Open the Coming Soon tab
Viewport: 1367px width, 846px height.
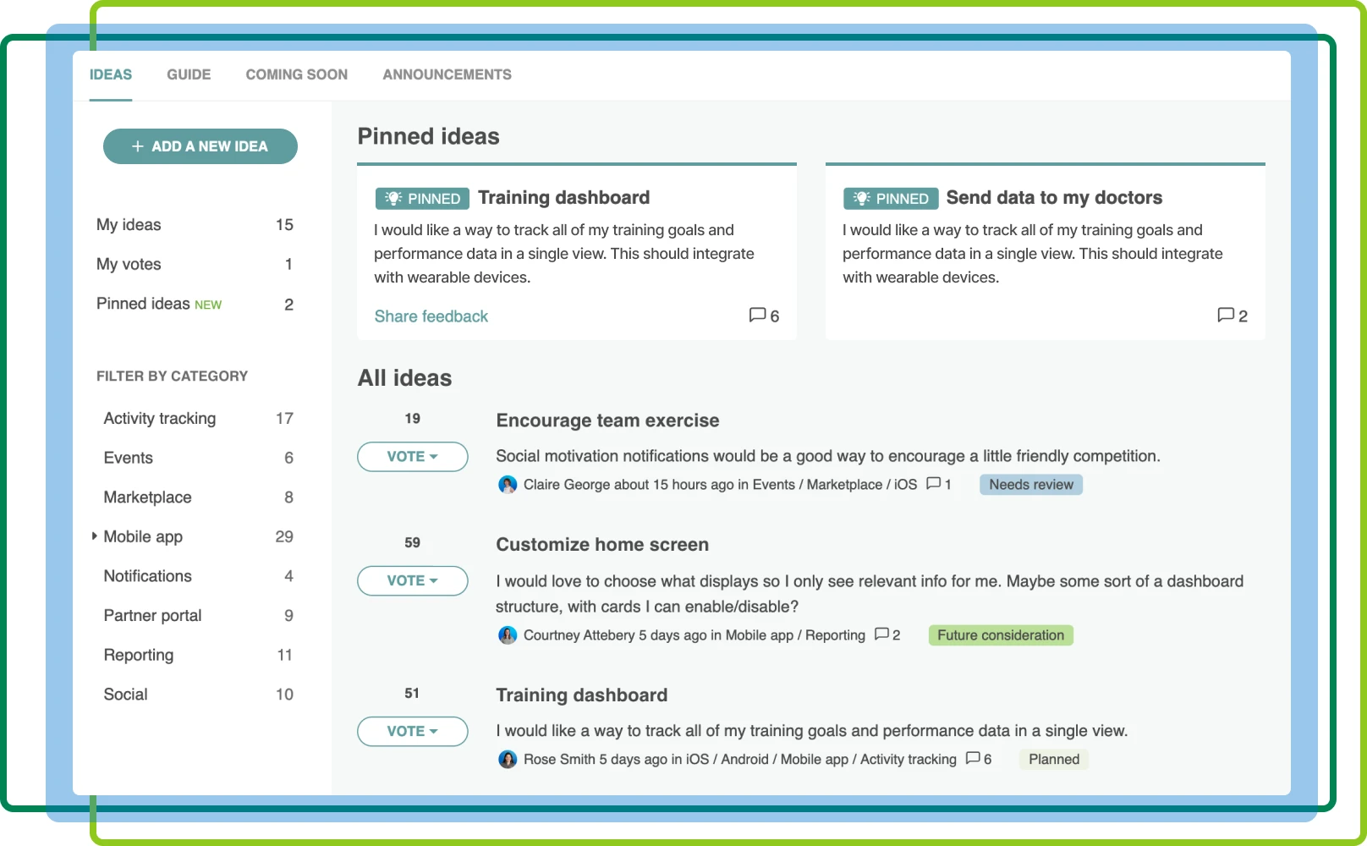[296, 74]
